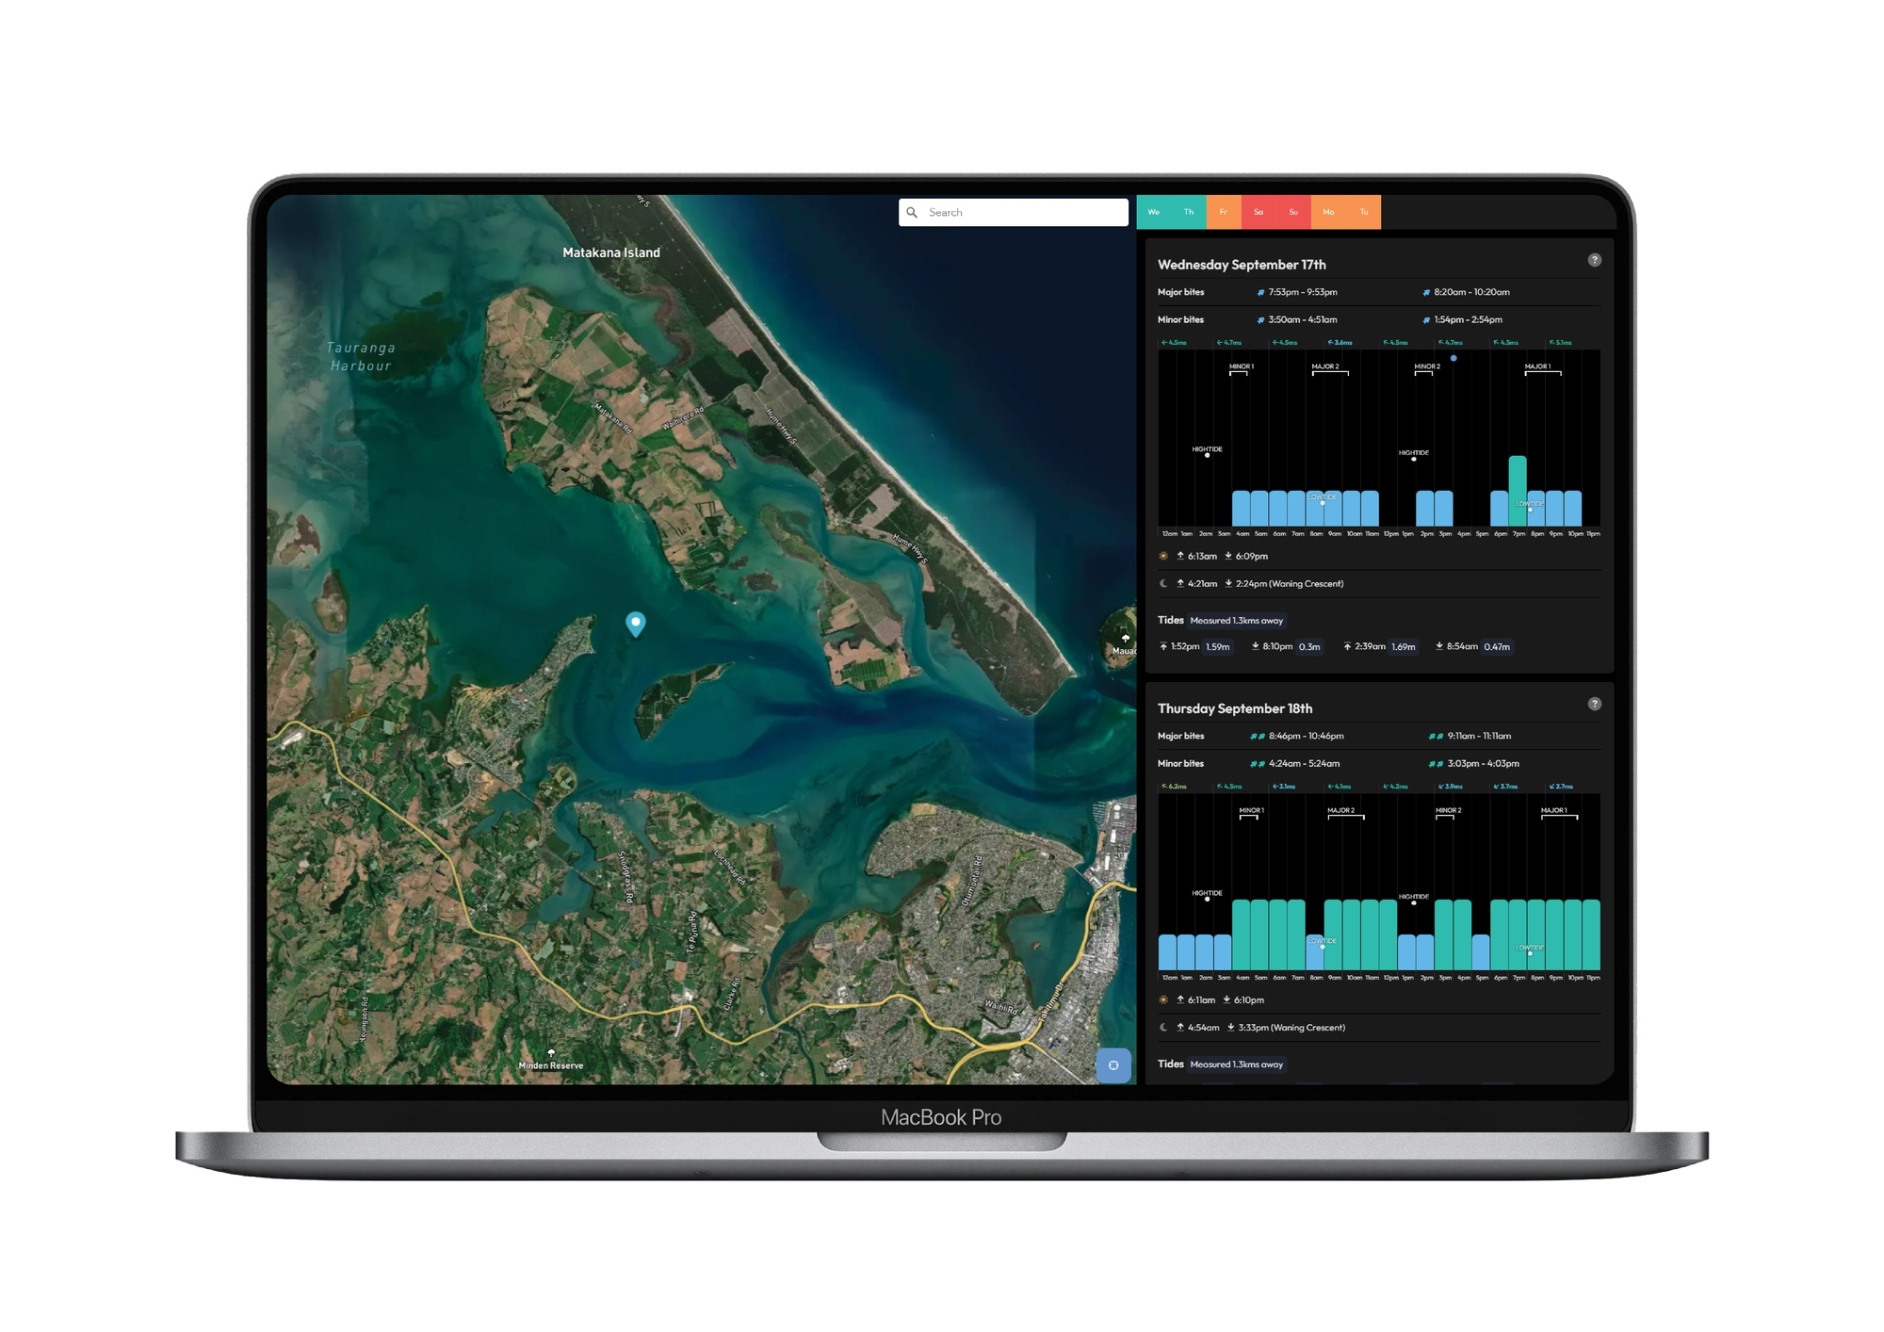Select the We day tab

pyautogui.click(x=1154, y=212)
